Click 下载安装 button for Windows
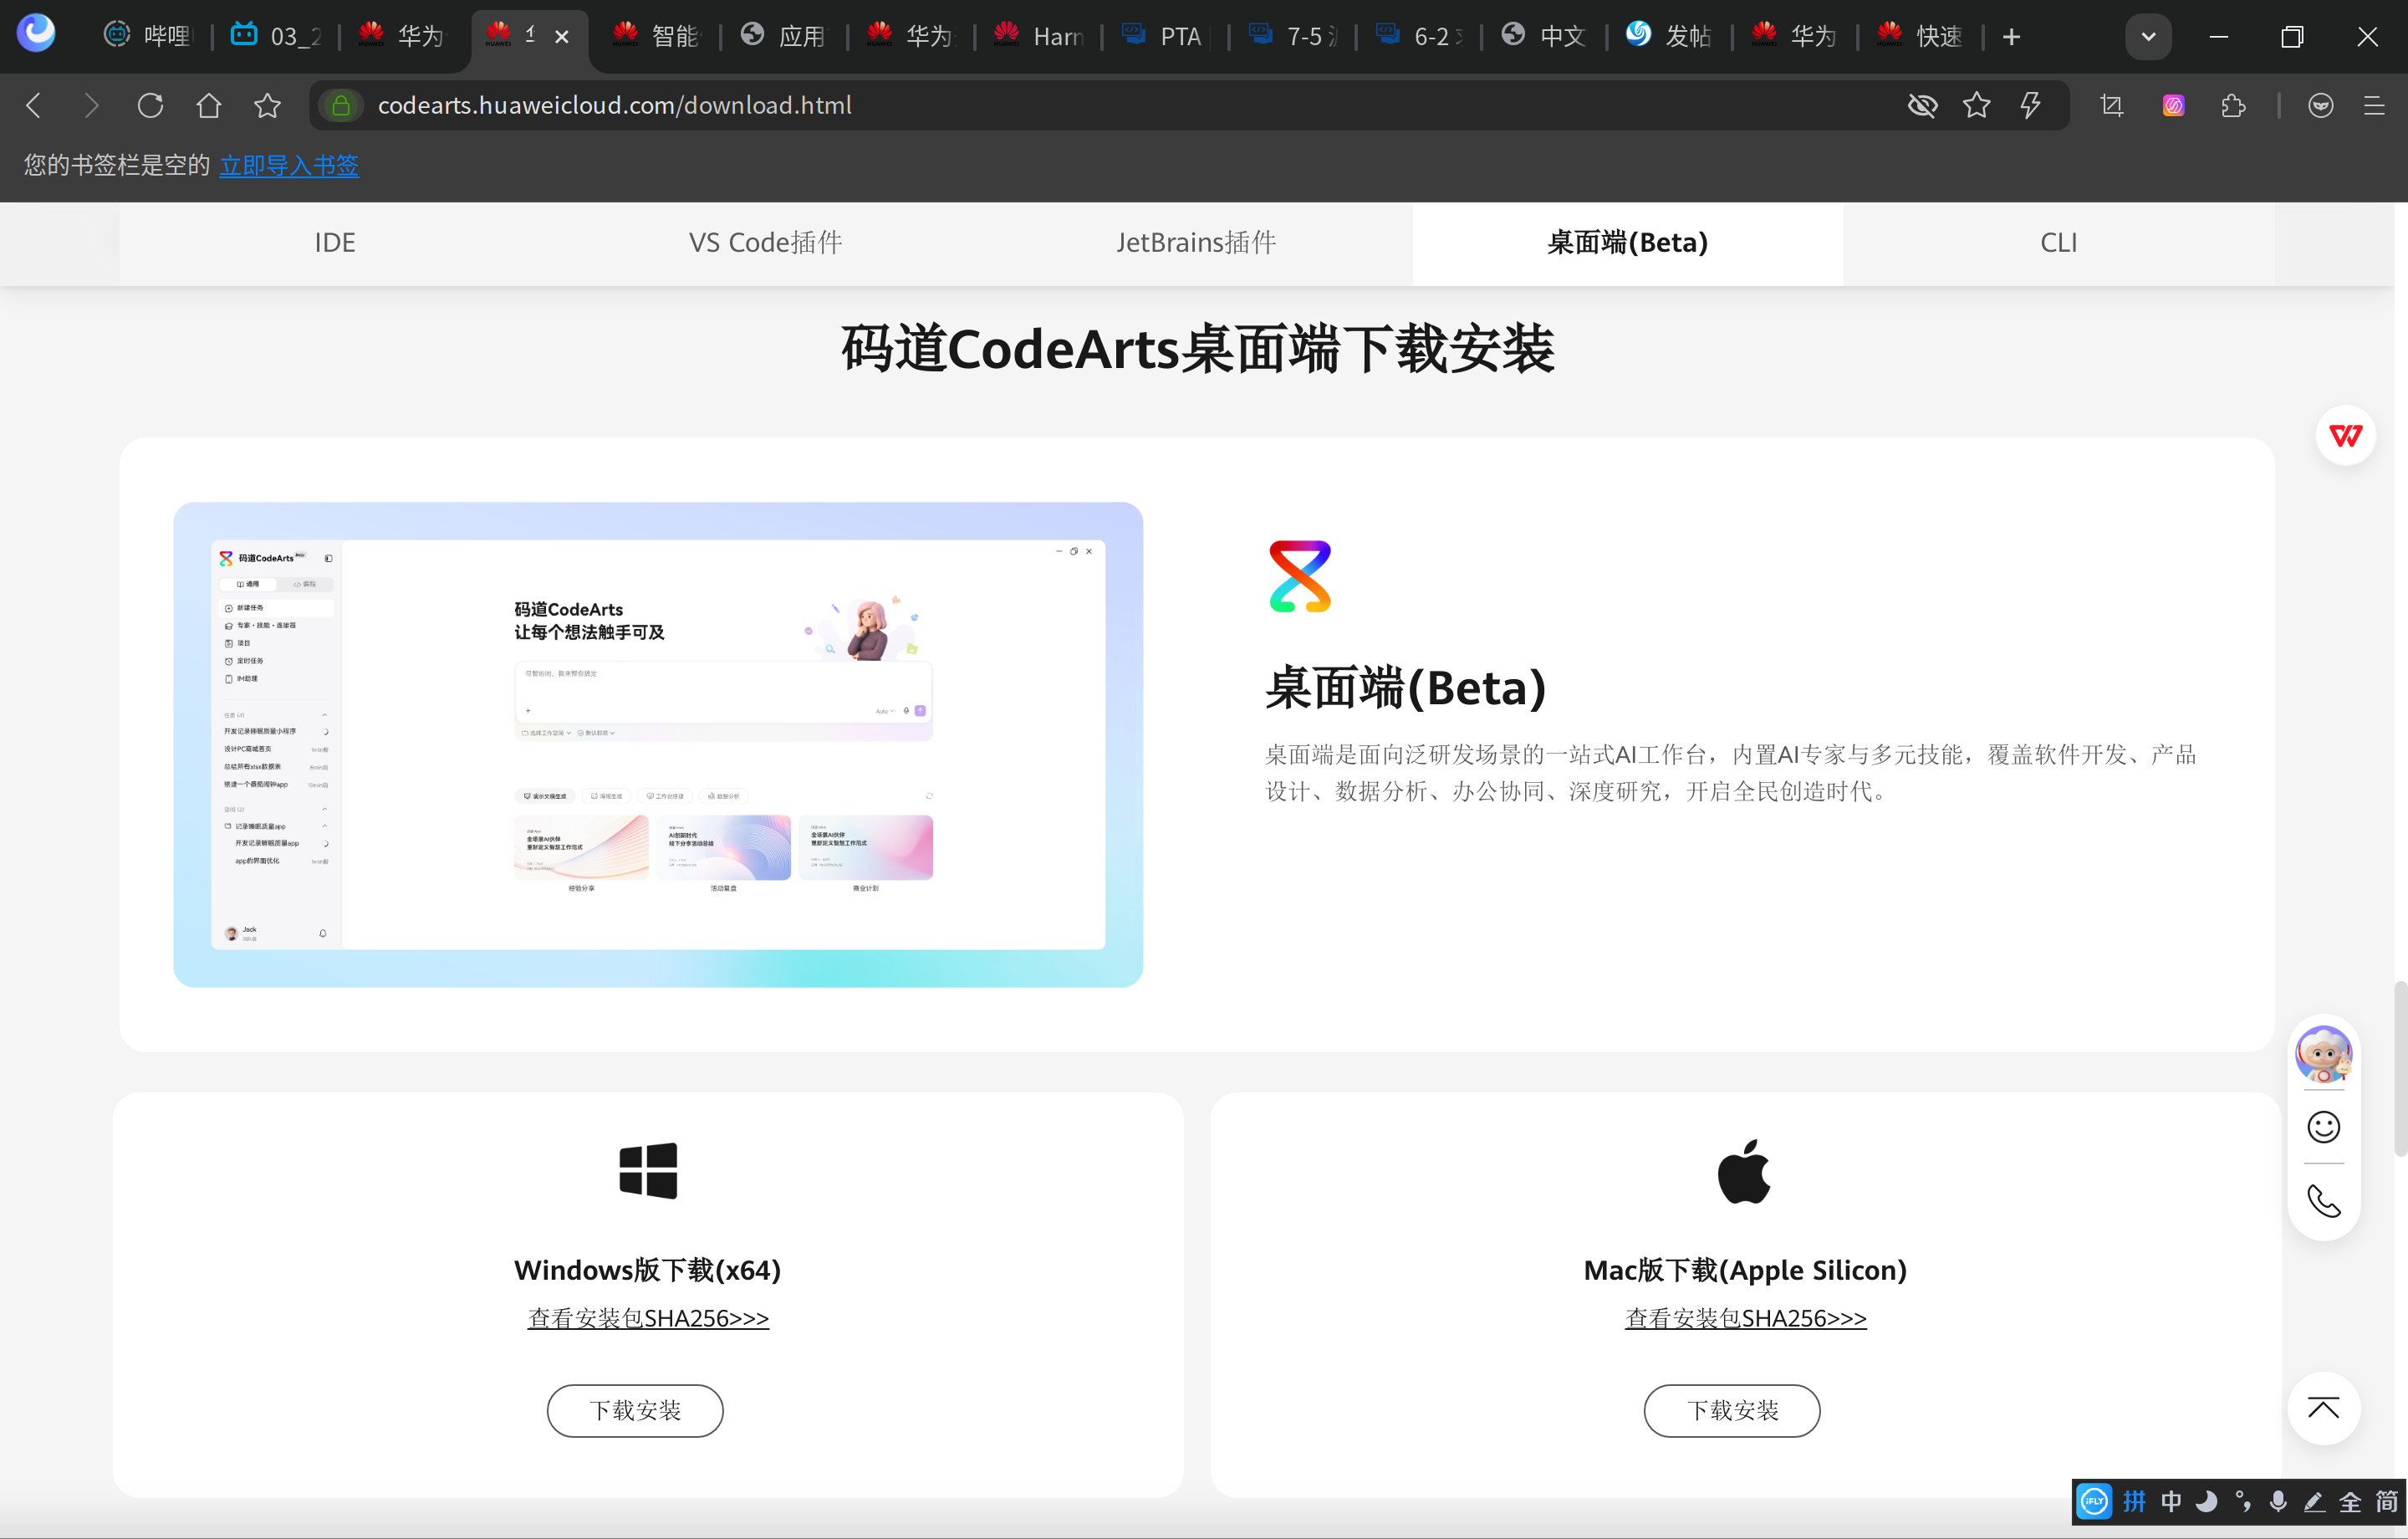The width and height of the screenshot is (2408, 1539). tap(635, 1410)
